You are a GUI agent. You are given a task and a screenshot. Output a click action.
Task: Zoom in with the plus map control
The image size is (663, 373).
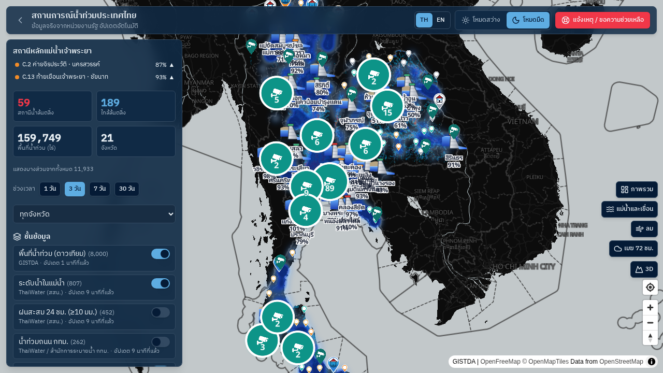[x=651, y=308]
